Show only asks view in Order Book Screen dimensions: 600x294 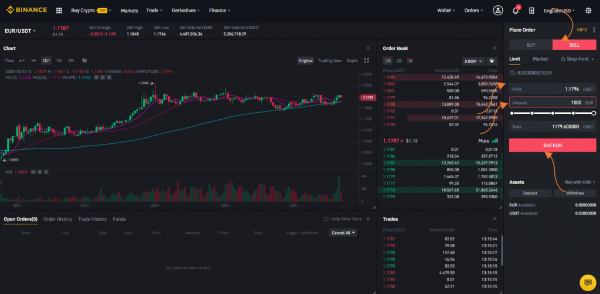[410, 60]
